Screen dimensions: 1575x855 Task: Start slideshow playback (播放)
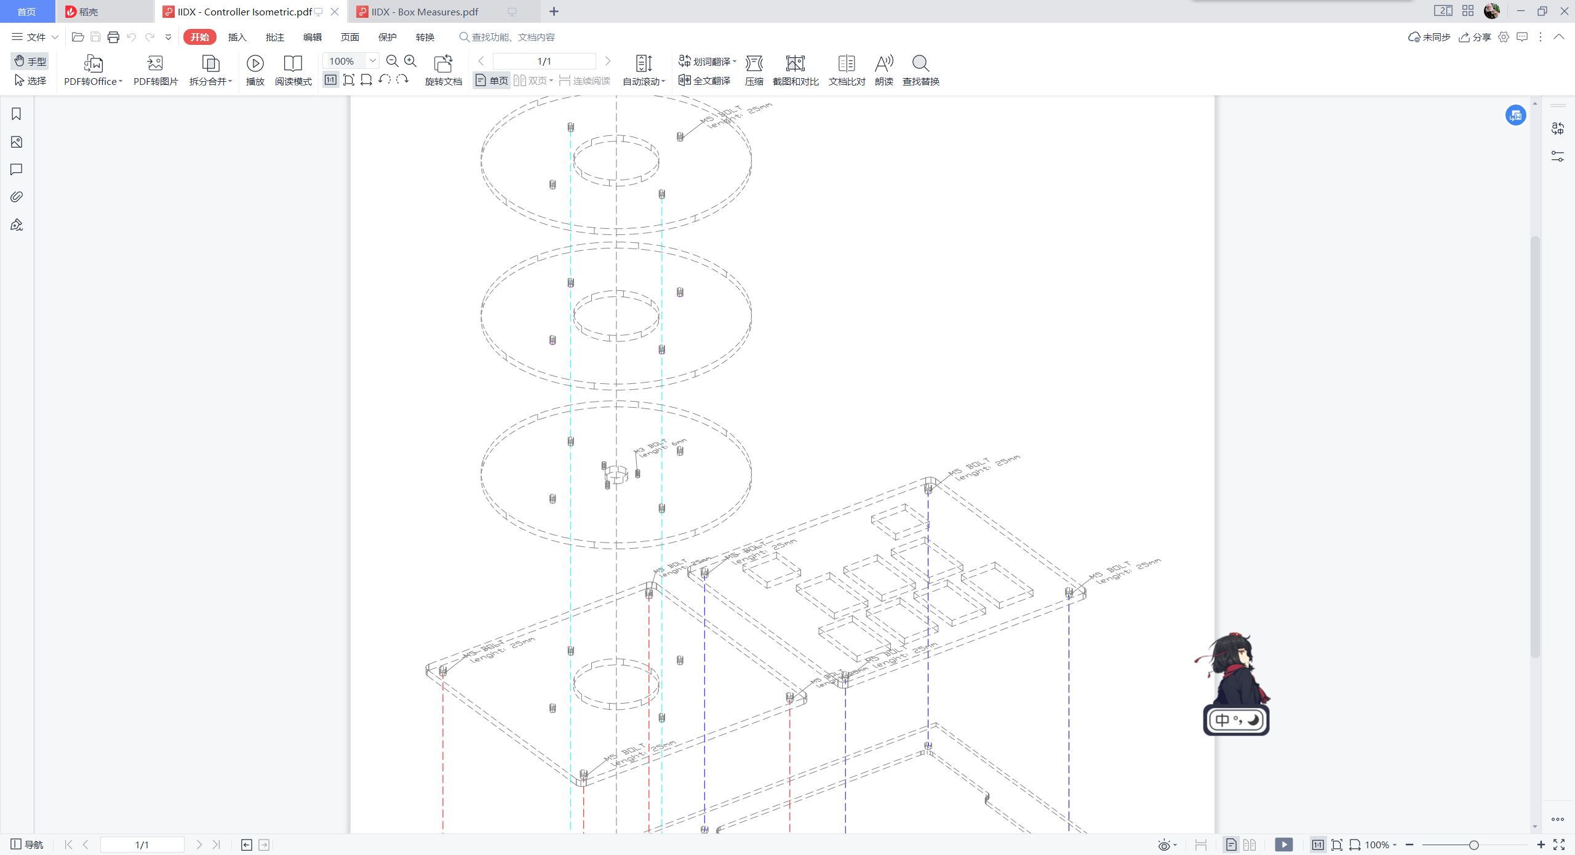point(255,70)
